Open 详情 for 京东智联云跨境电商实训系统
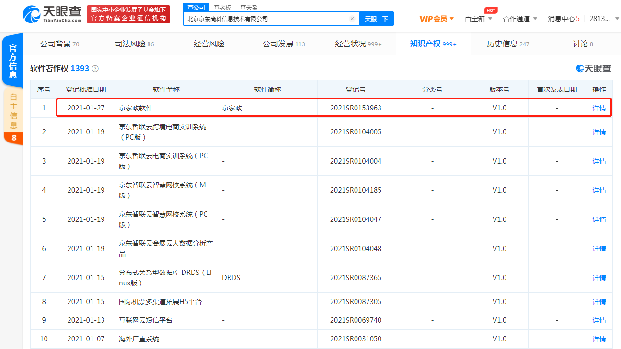Image resolution: width=621 pixels, height=349 pixels. click(599, 132)
